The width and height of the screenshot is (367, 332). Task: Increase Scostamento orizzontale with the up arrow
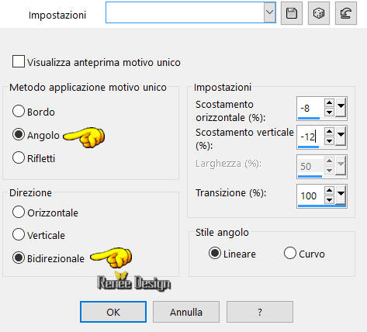coord(329,102)
